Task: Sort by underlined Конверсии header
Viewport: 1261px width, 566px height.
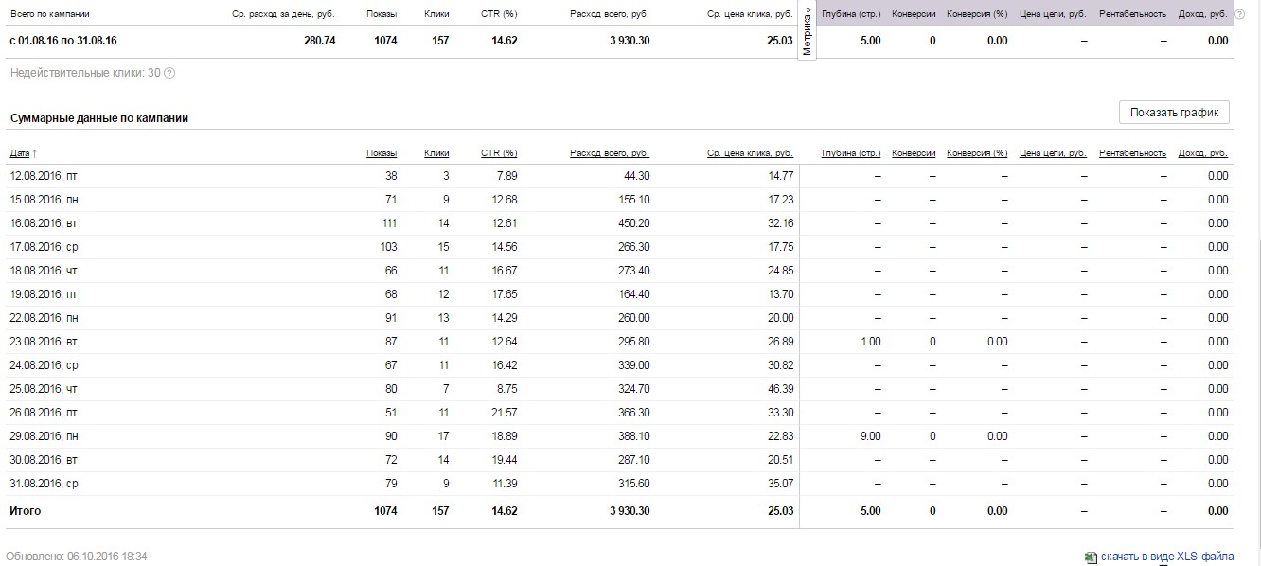Action: tap(914, 153)
